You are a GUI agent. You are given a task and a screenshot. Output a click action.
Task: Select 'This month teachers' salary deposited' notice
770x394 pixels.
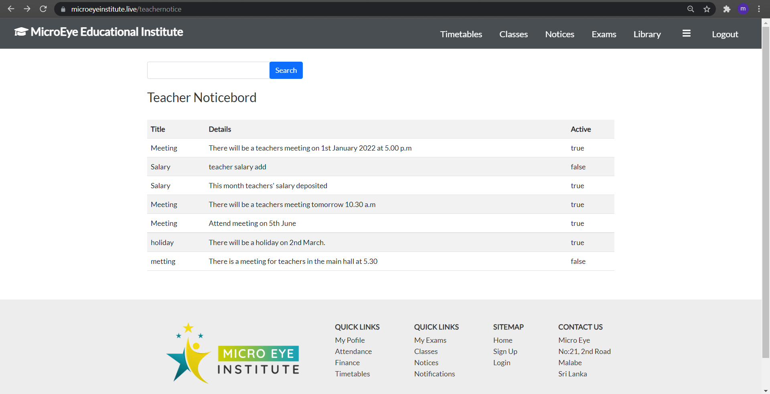(381, 186)
